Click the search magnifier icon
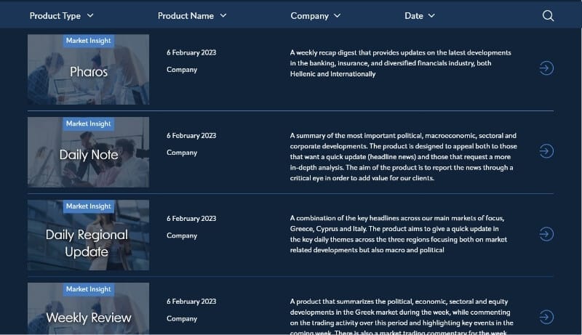 click(x=548, y=16)
